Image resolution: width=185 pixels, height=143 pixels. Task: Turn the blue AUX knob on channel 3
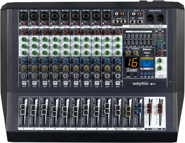[44, 61]
